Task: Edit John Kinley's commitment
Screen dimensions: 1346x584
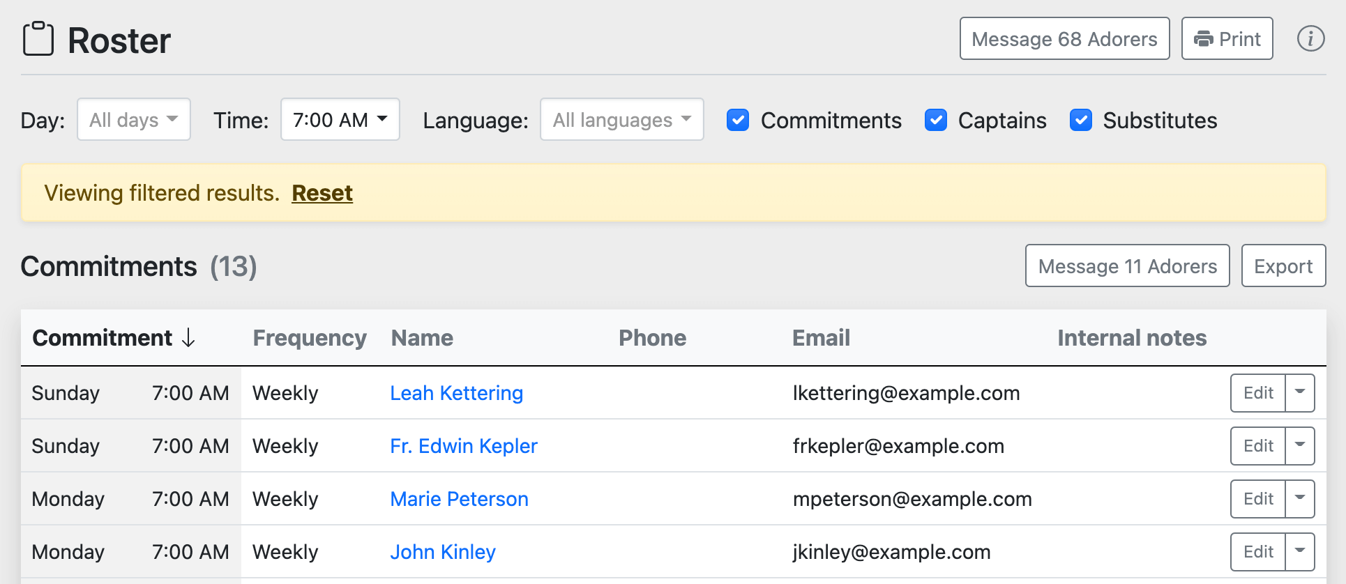Action: click(1258, 552)
